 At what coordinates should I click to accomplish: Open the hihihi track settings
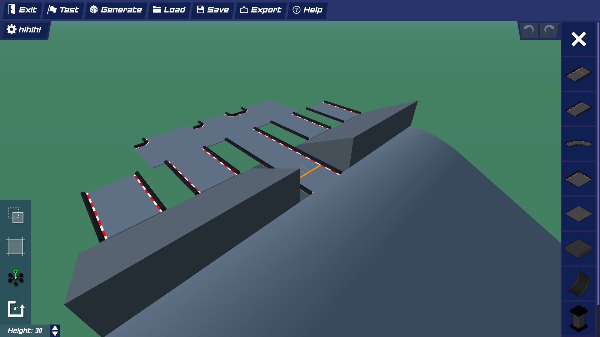pos(24,30)
